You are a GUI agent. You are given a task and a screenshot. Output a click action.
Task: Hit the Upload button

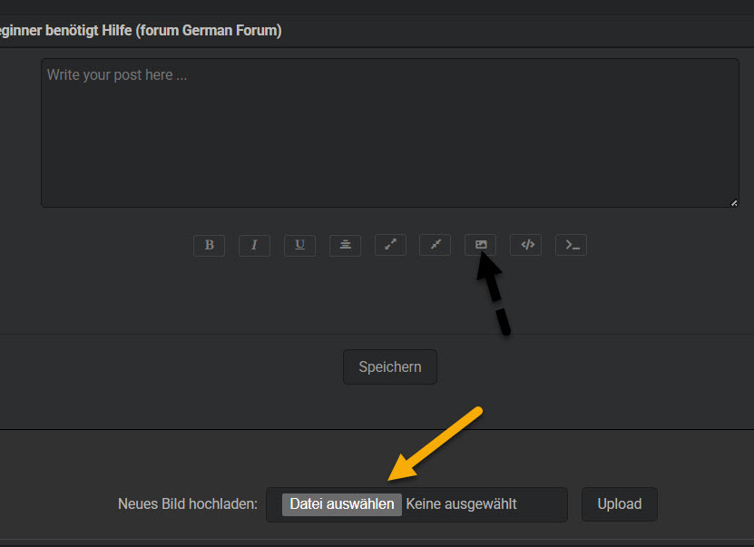620,504
